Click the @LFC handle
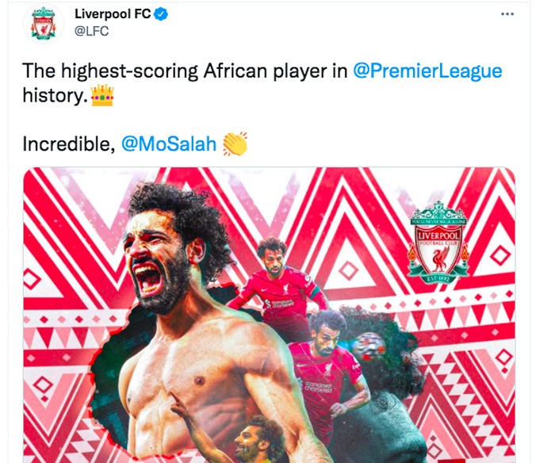 90,31
